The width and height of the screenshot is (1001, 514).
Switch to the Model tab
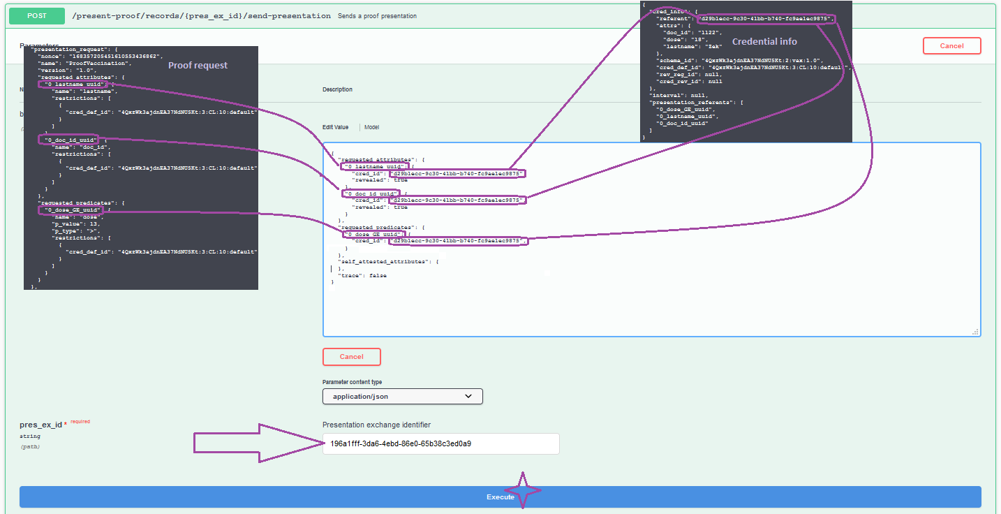[371, 127]
